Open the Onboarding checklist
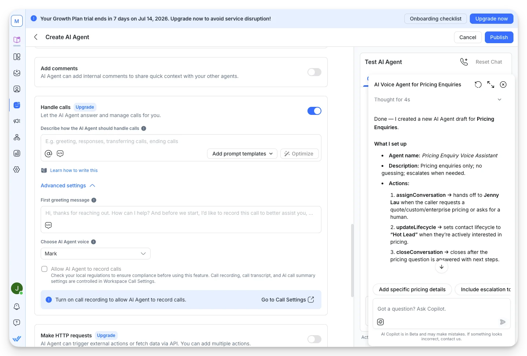The width and height of the screenshot is (527, 356). (435, 19)
